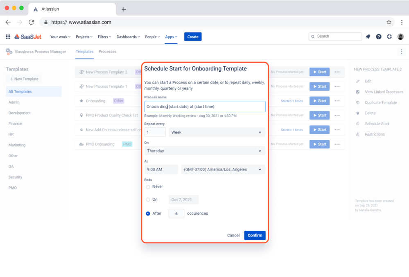Click the 9:00 AM time field
This screenshot has height=277, width=409.
coord(161,170)
